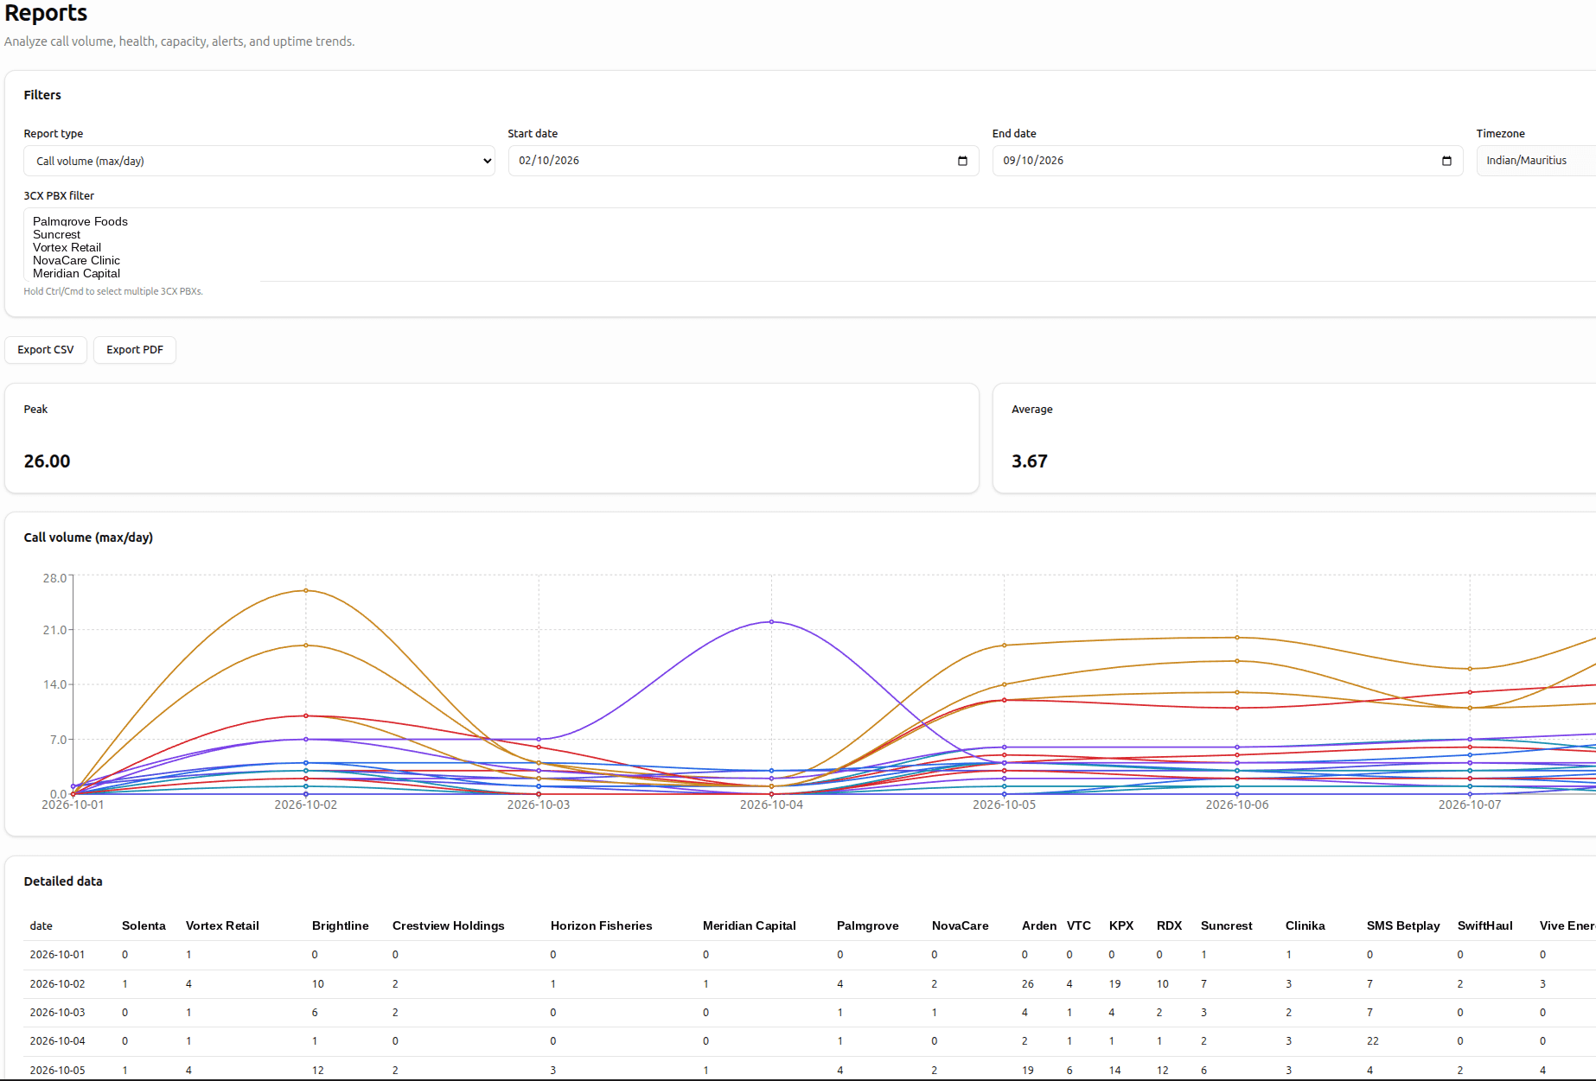
Task: Click the 2026-10-05 row date cell
Action: [x=58, y=1071]
